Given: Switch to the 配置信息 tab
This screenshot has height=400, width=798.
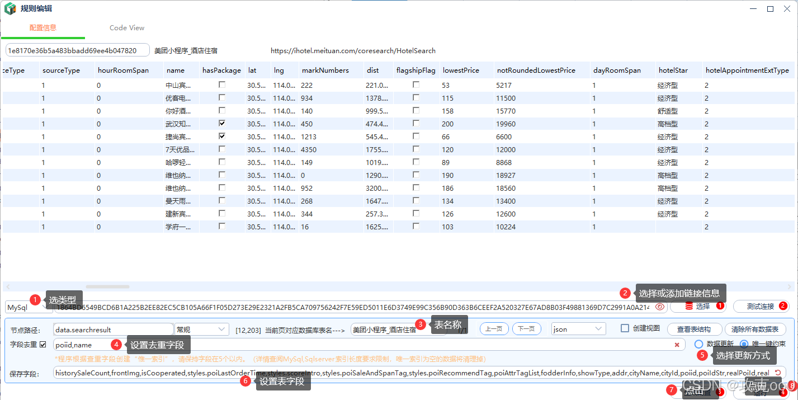Looking at the screenshot, I should point(43,27).
